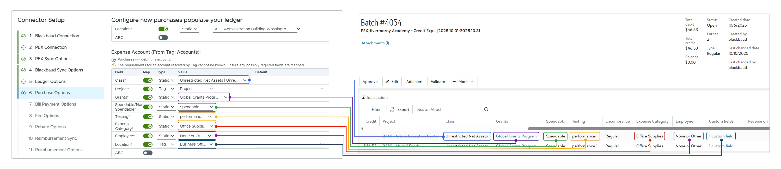Open Rebate Options step
This screenshot has width=781, height=169.
pos(50,127)
